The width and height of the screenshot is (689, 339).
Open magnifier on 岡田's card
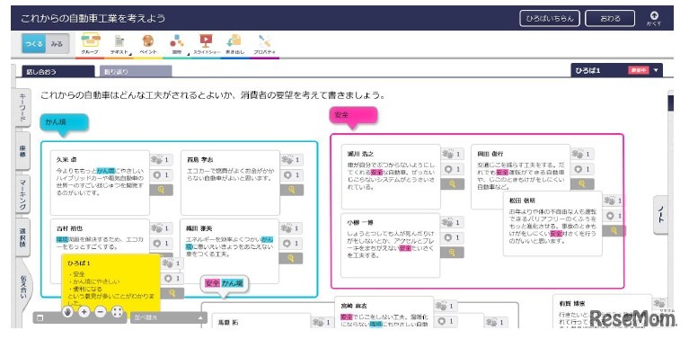pyautogui.click(x=583, y=183)
